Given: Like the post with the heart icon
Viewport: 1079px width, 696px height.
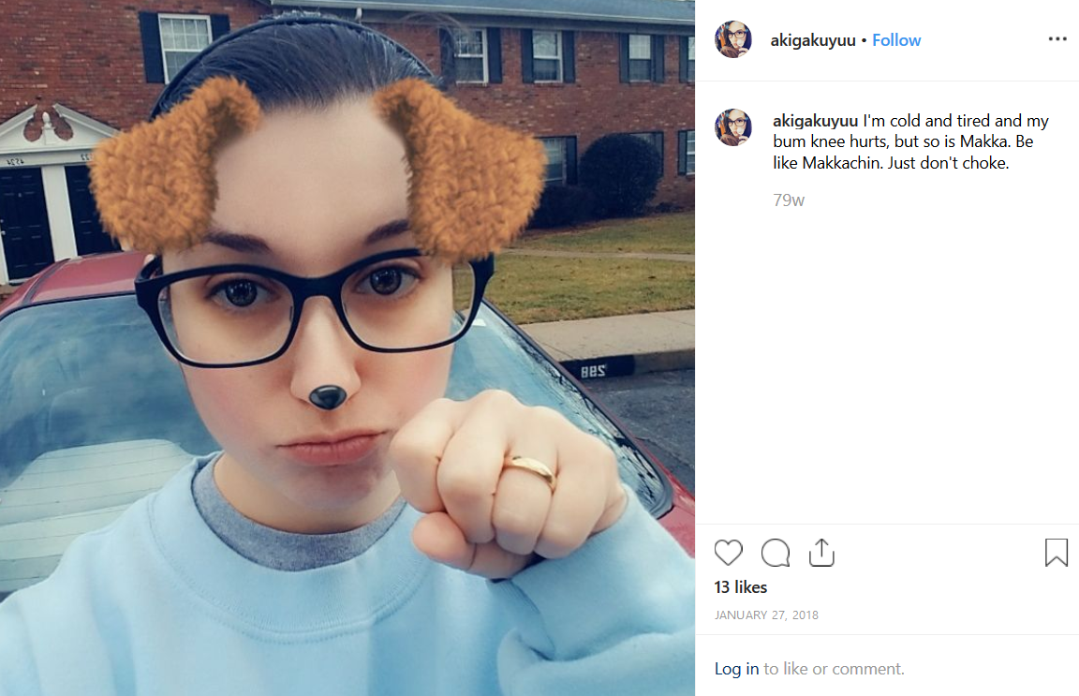Looking at the screenshot, I should click(x=728, y=553).
